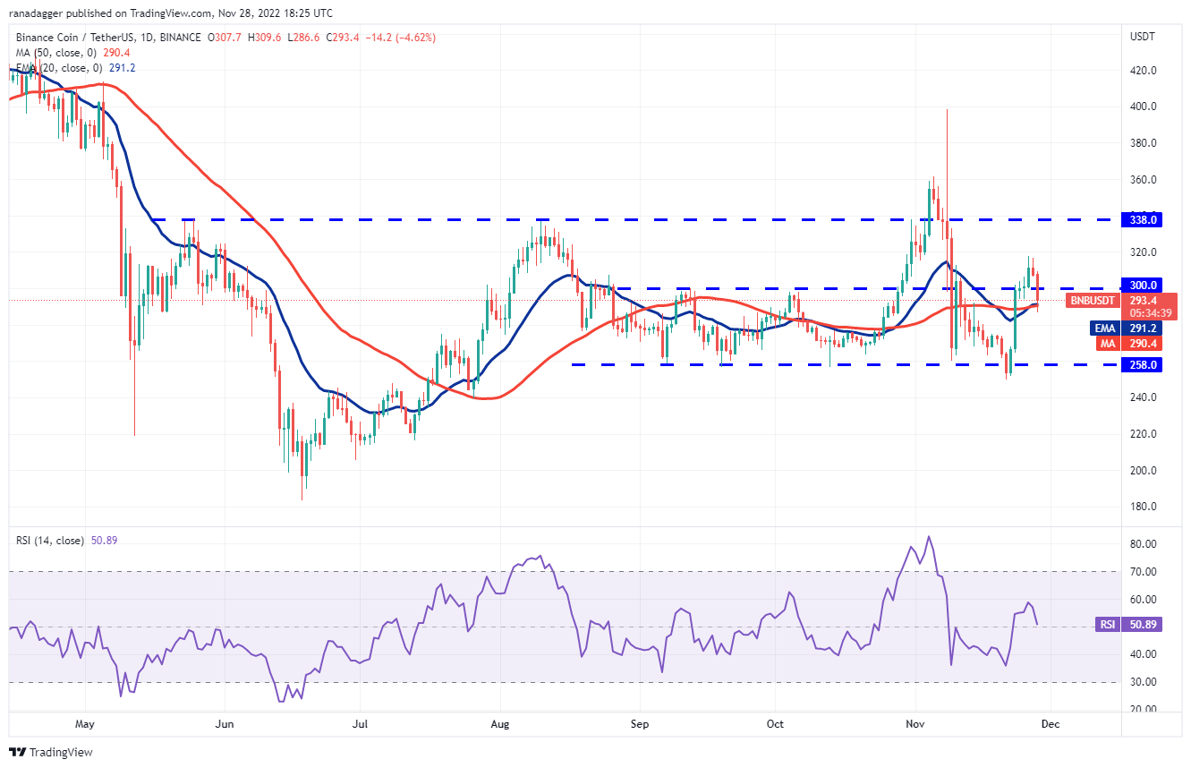This screenshot has height=768, width=1191.
Task: Click the red MA tag on price axis
Action: point(1108,343)
